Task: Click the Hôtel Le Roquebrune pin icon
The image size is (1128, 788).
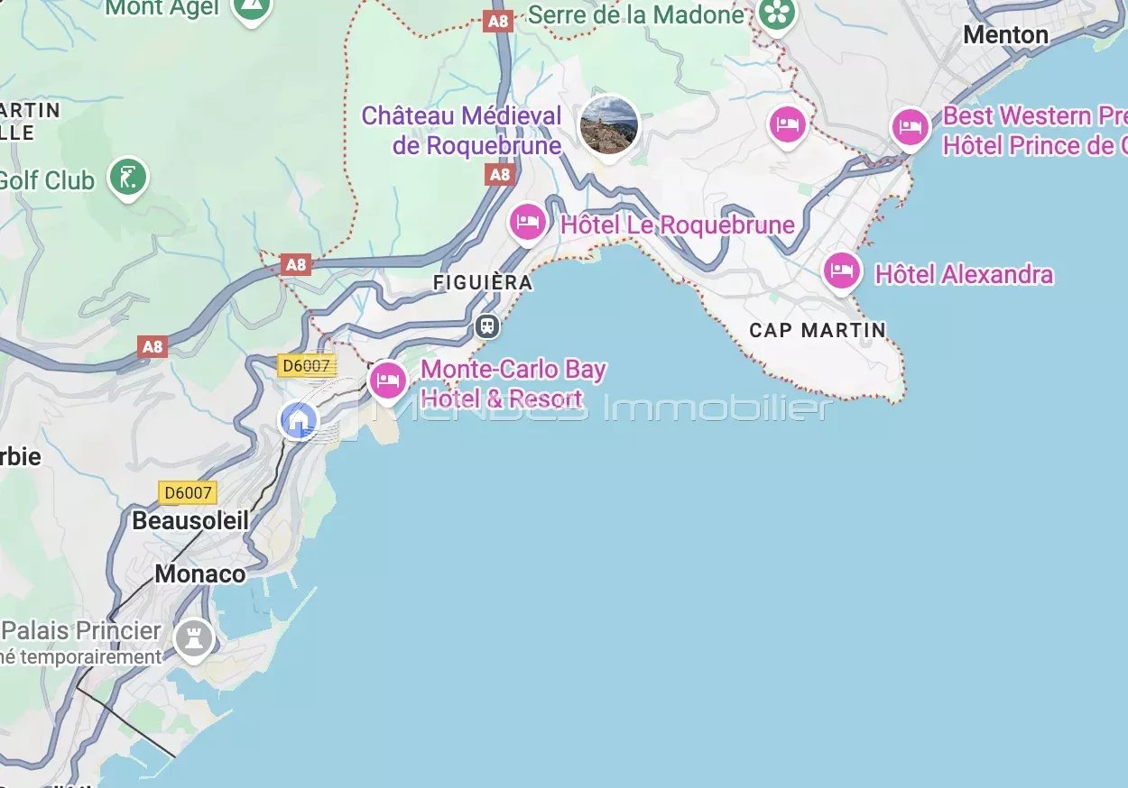Action: tap(528, 224)
